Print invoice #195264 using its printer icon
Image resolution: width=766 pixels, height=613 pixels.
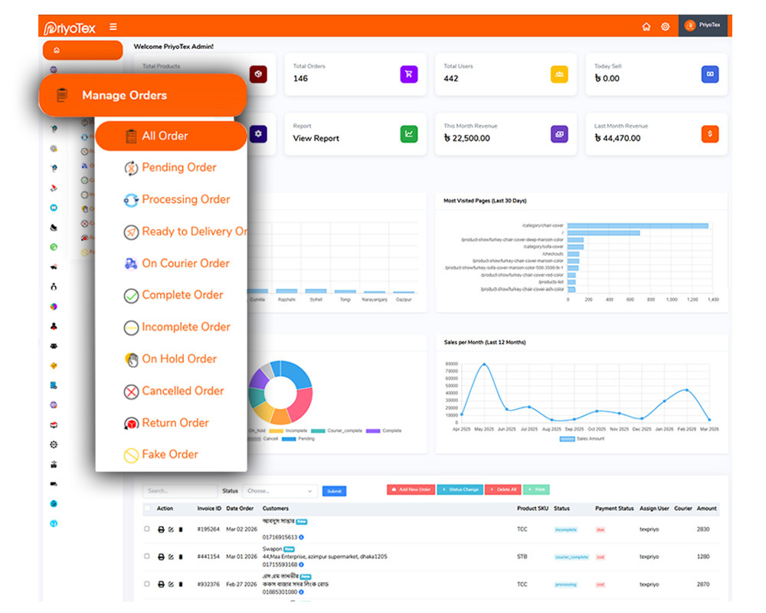161,529
